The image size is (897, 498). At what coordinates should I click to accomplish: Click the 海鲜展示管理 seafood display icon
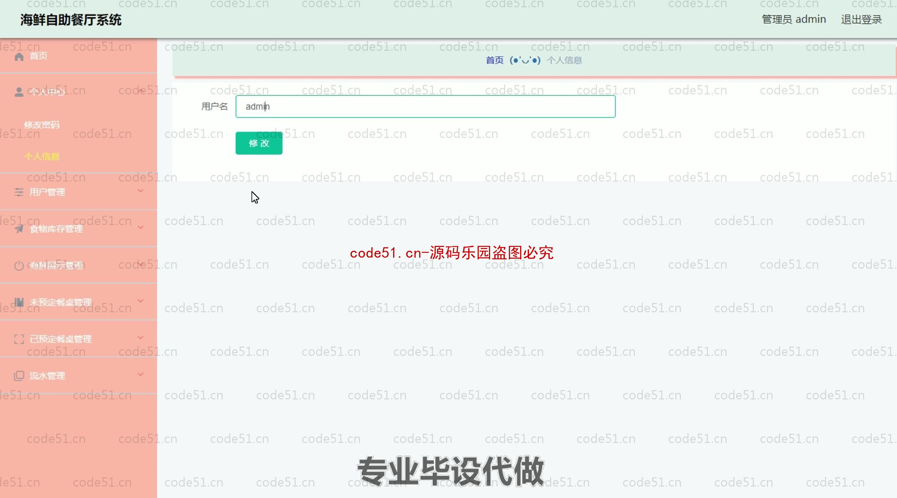click(x=18, y=265)
